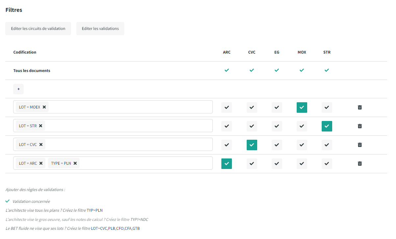396x239 pixels.
Task: Focus the LOT = CVC filter input
Action: tap(128, 145)
